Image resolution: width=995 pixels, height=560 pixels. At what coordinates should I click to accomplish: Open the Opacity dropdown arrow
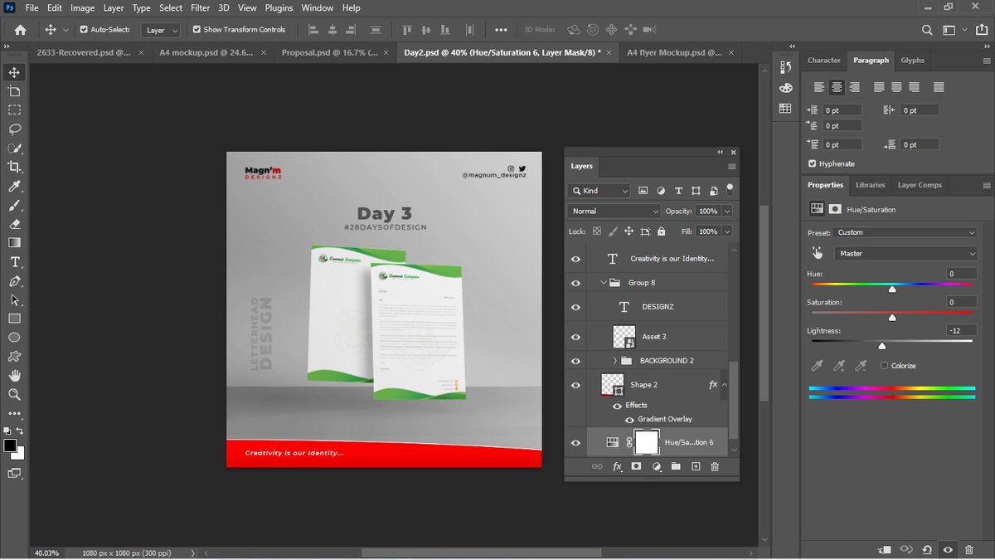[727, 212]
